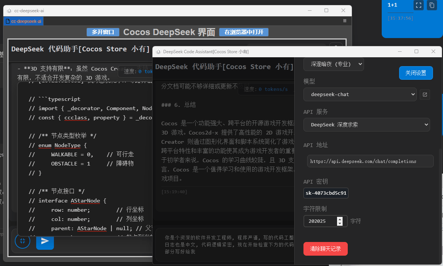The image size is (443, 266).
Task: Click the 'API 服务' label
Action: (x=316, y=112)
